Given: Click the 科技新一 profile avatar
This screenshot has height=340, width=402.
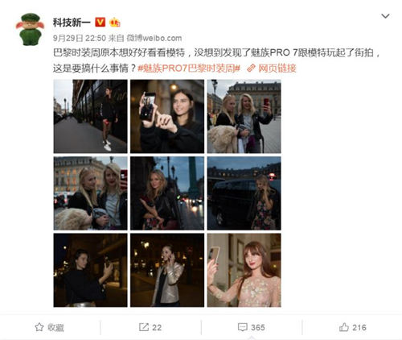Looking at the screenshot, I should (30, 29).
